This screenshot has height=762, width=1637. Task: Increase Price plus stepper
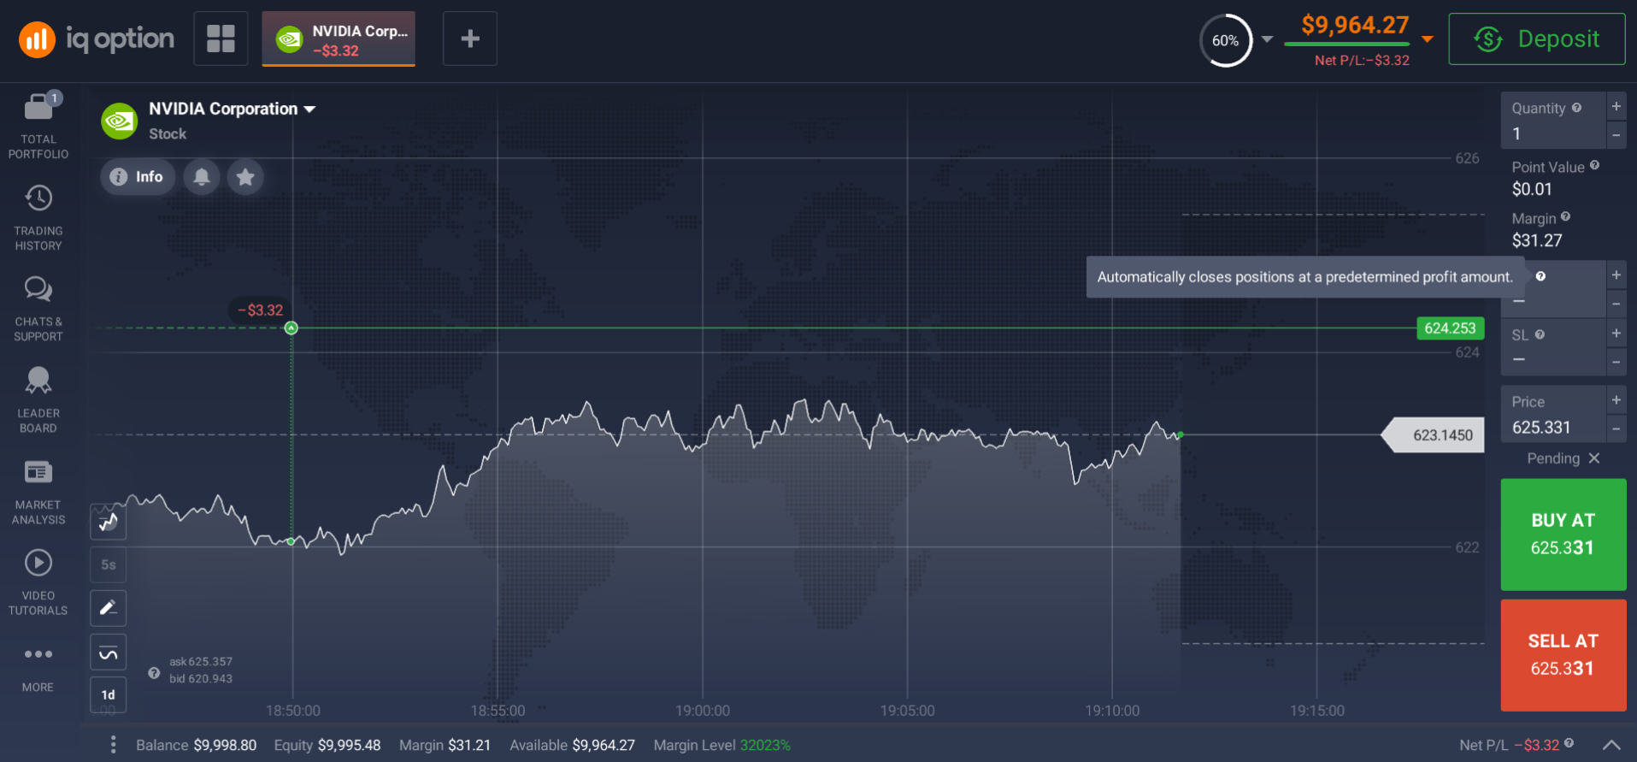tap(1616, 400)
